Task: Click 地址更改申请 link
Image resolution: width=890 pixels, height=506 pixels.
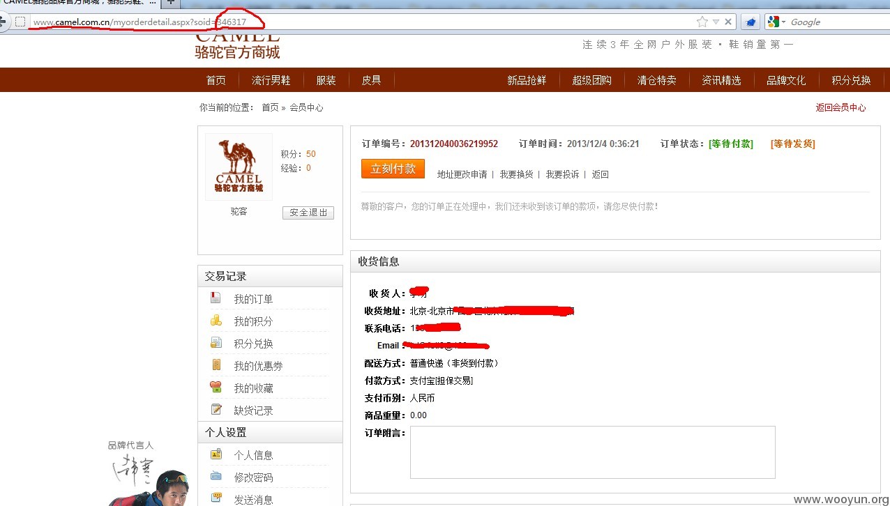Action: click(462, 174)
